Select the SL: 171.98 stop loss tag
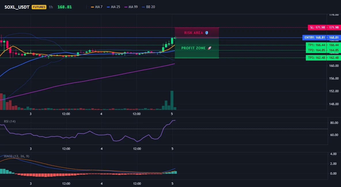The image size is (341, 187). (x=317, y=27)
